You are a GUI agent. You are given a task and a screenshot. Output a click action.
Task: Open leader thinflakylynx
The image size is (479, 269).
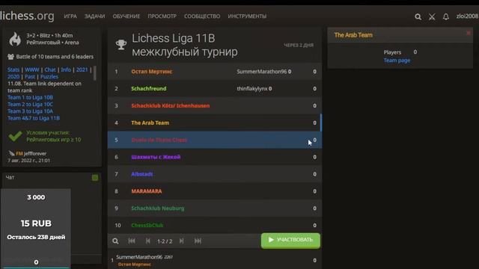pyautogui.click(x=252, y=88)
